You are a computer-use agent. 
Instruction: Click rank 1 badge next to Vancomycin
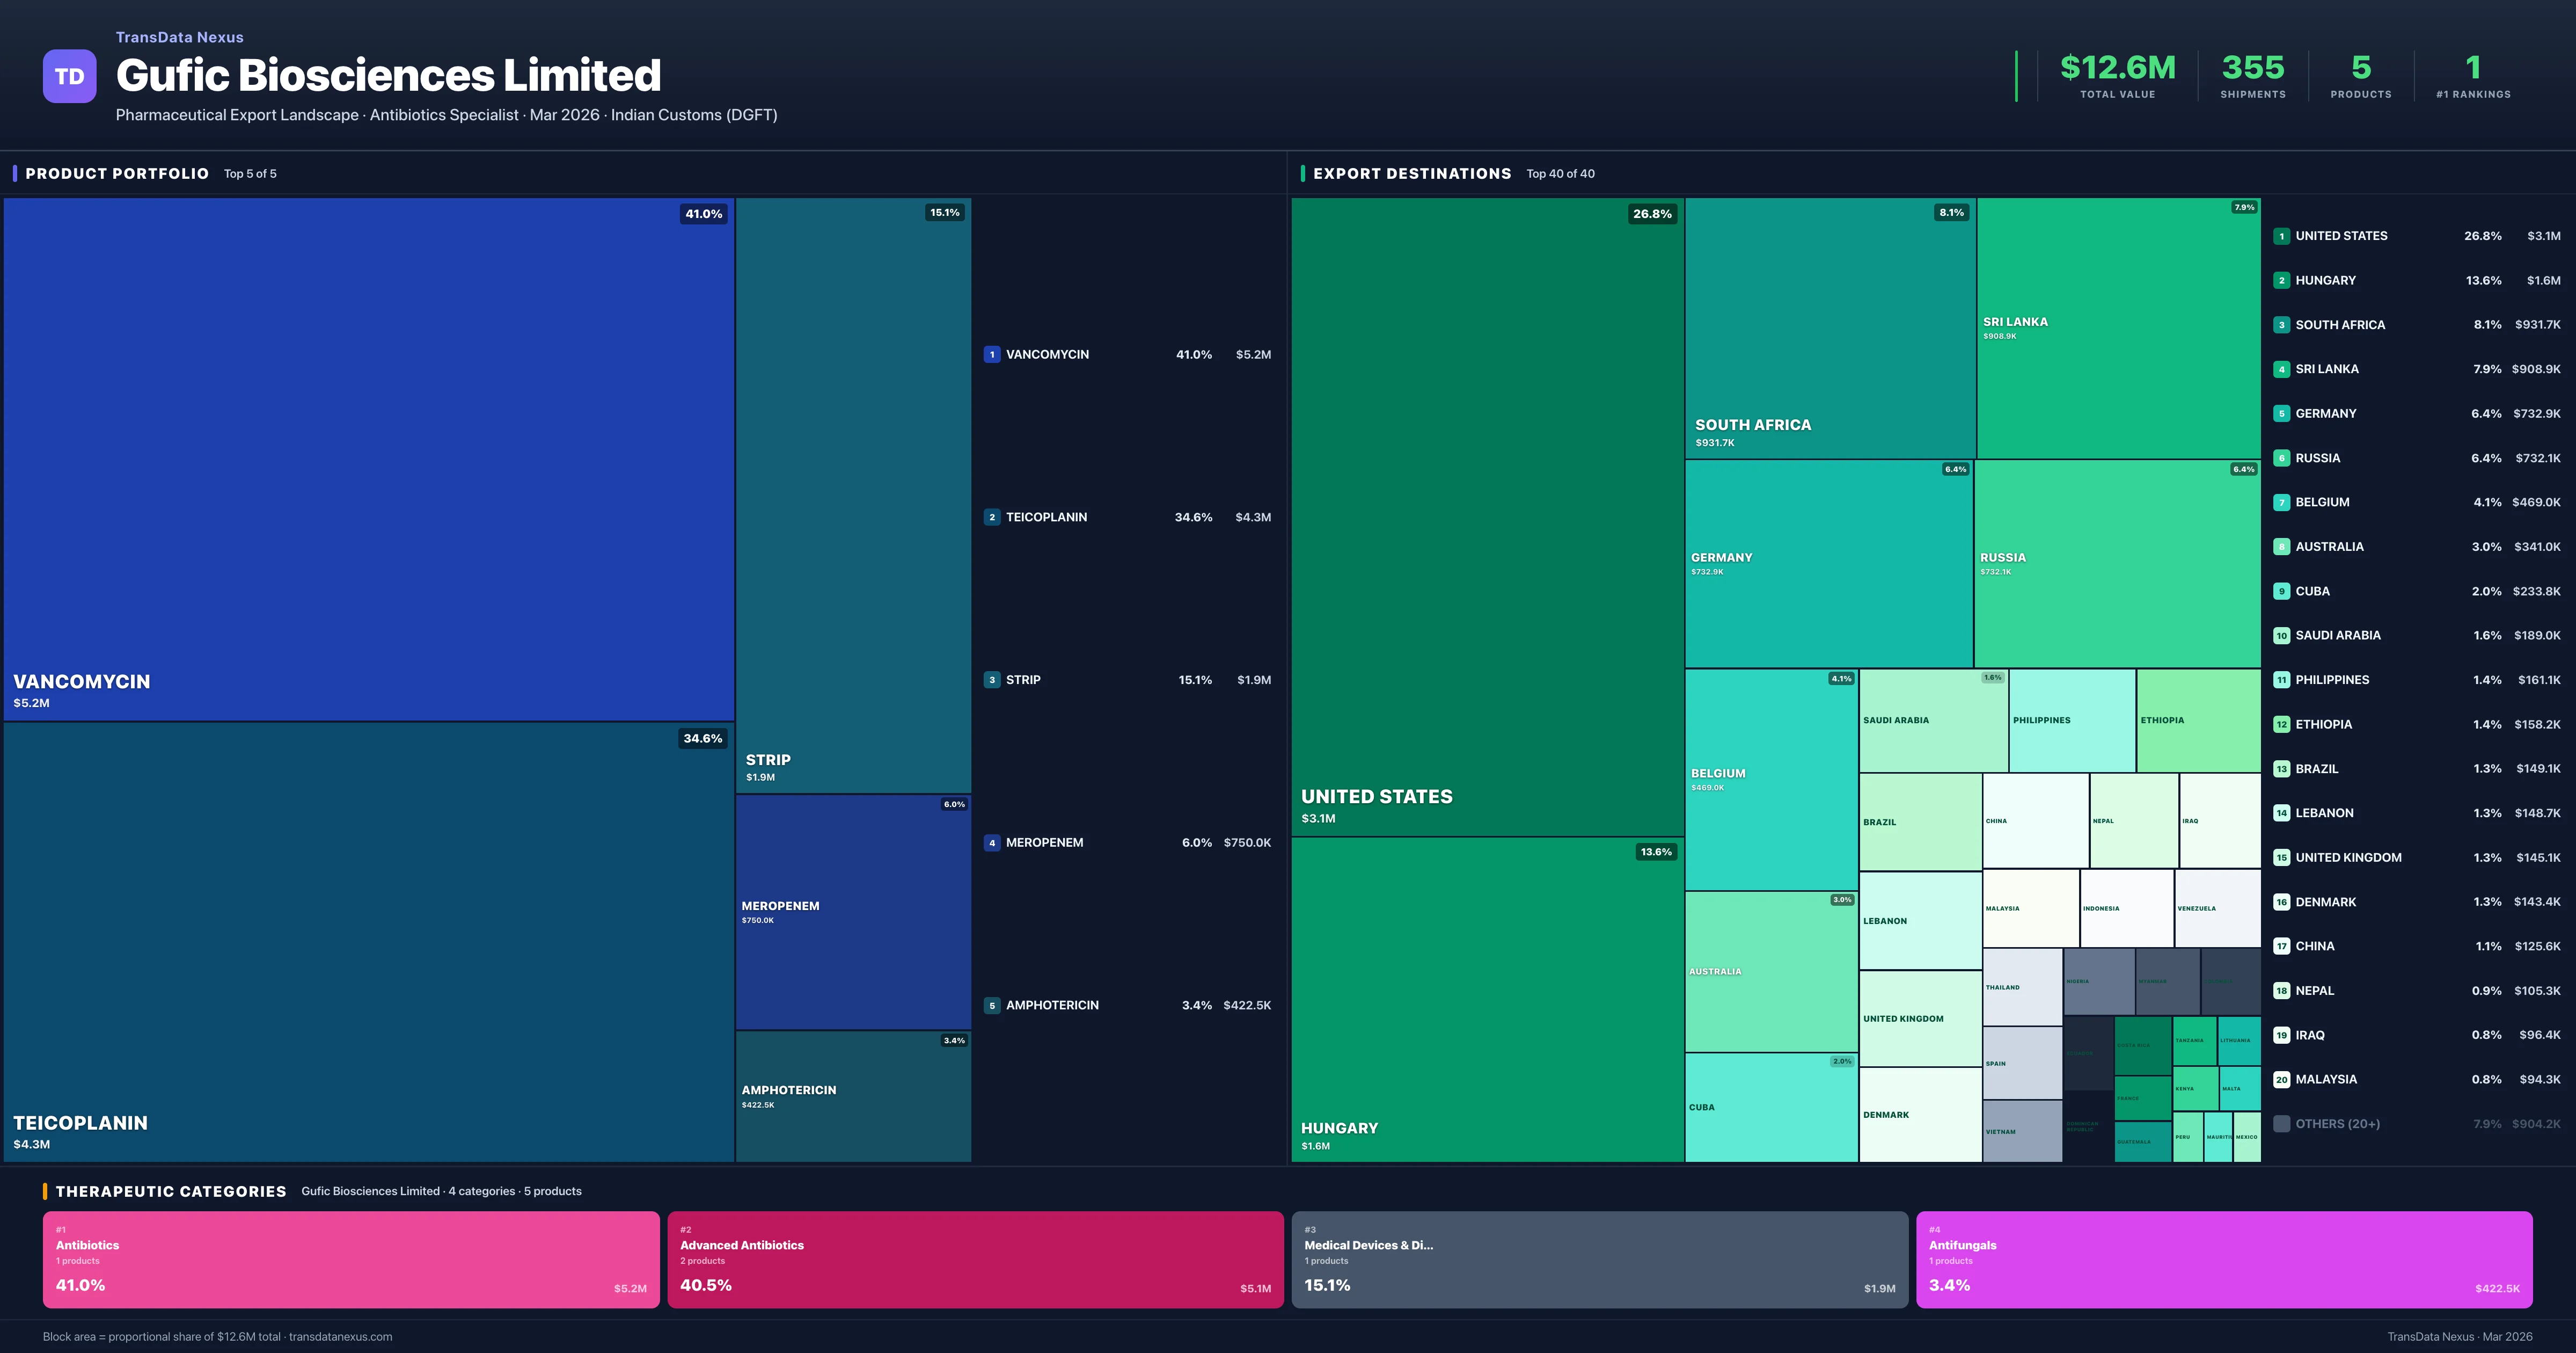[991, 354]
